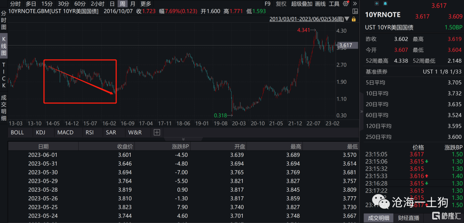The image size is (464, 223).
Task: Enable the BOLL indicator
Action: (17, 132)
